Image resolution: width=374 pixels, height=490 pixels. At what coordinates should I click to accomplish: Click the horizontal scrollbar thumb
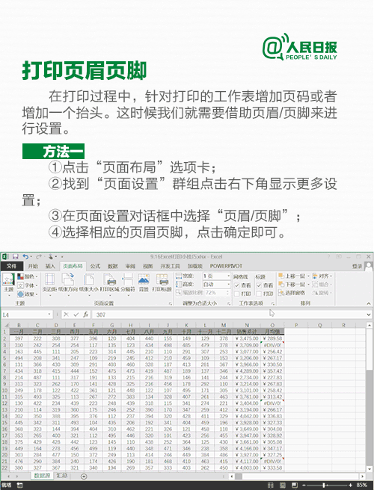tap(239, 477)
